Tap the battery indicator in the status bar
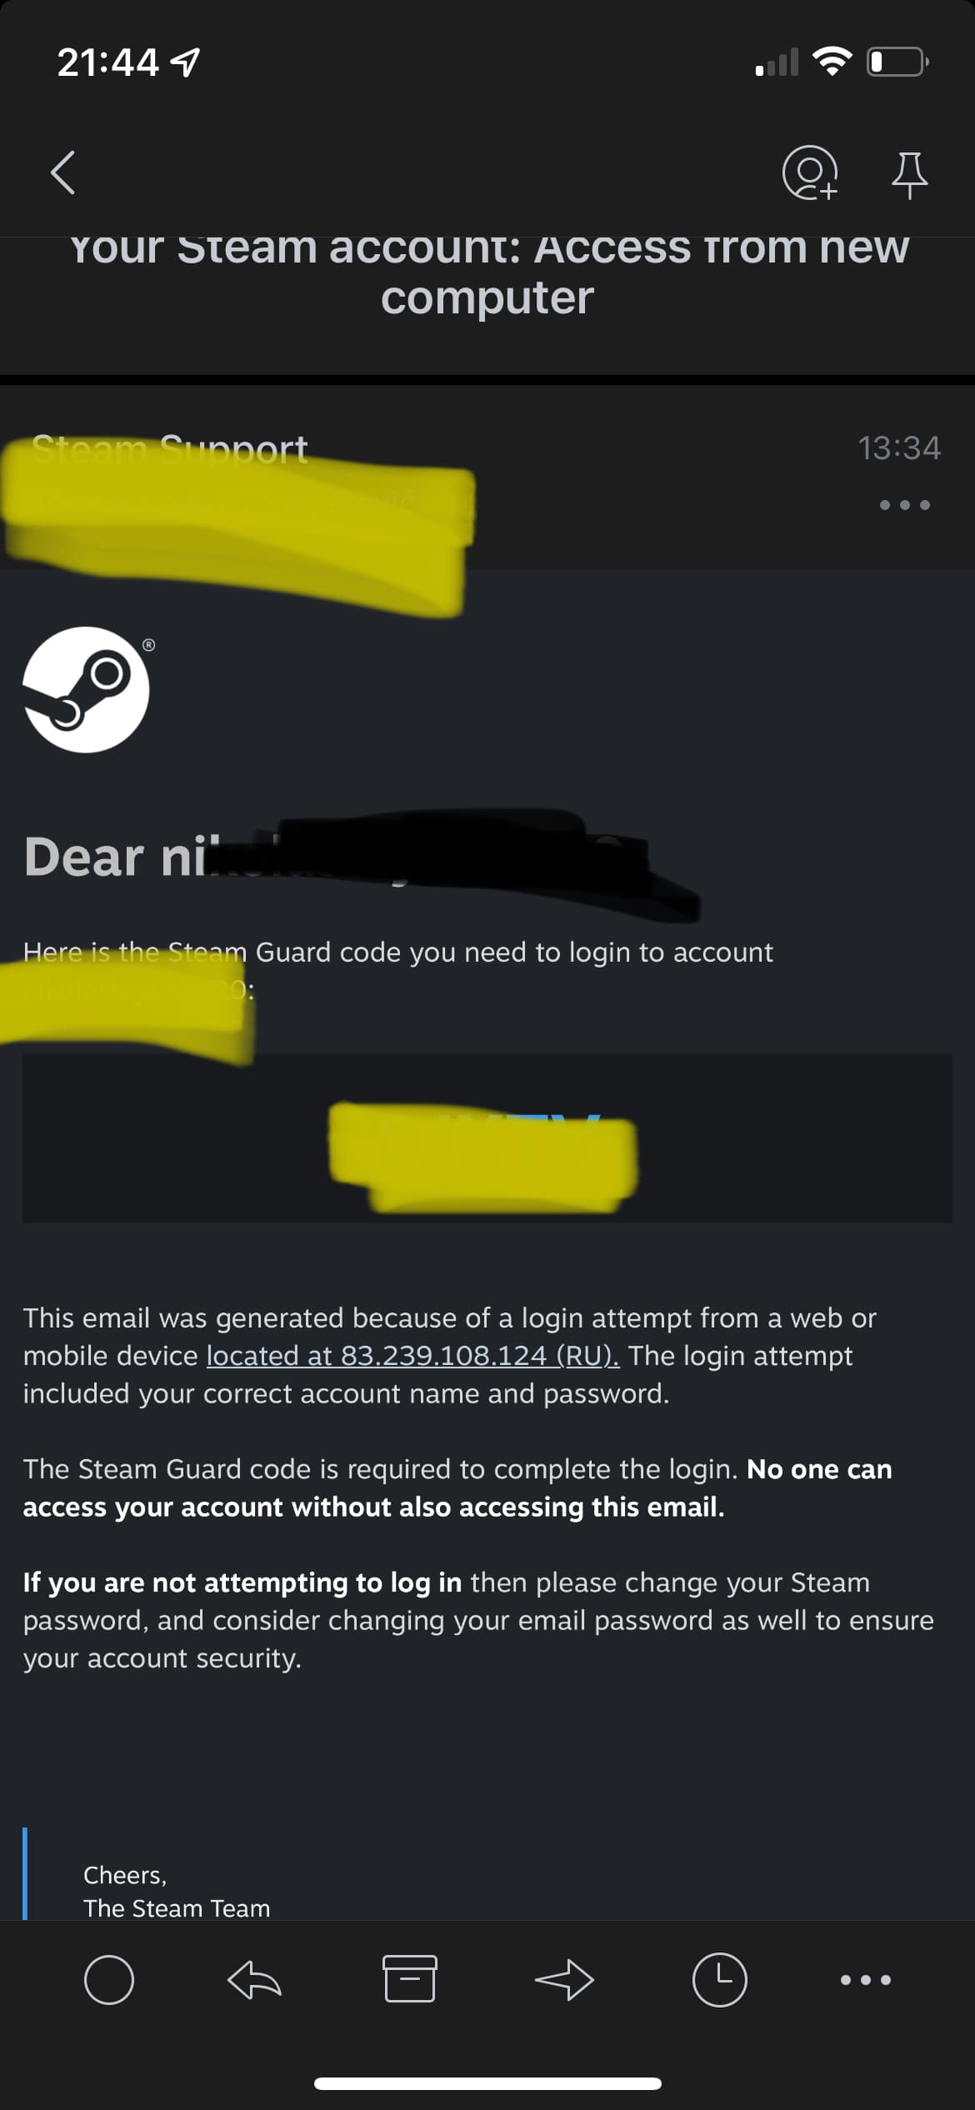Viewport: 975px width, 2110px height. click(898, 62)
